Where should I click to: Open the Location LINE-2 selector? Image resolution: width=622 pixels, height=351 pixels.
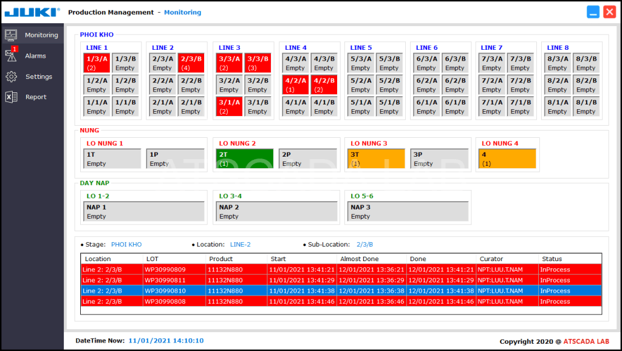tap(240, 244)
